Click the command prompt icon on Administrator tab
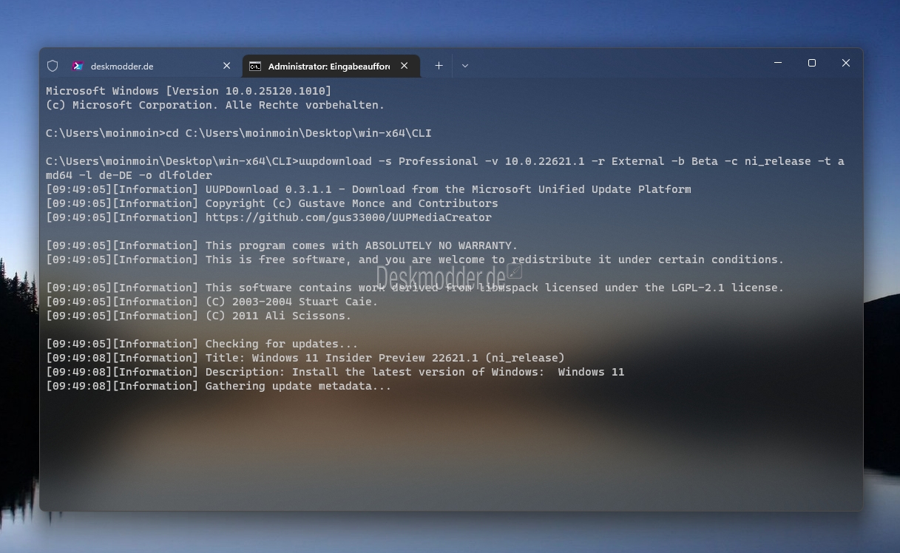 click(255, 66)
